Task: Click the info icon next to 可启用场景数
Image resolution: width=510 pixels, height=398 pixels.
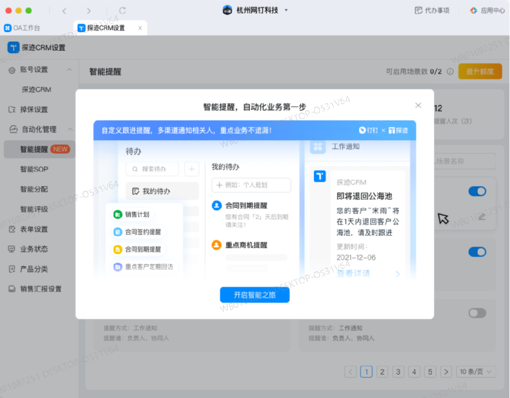Action: tap(450, 72)
